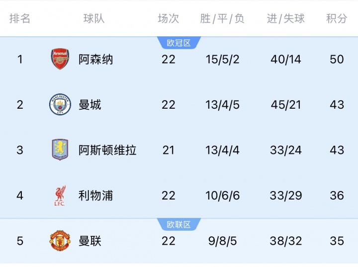Click the 欧联区 zone label badge
This screenshot has width=358, height=267.
pos(179,225)
